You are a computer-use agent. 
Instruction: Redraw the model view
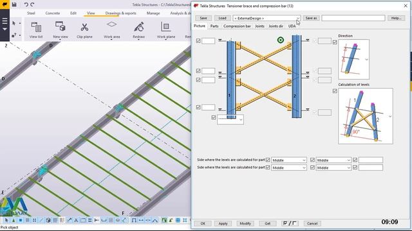pos(139,30)
